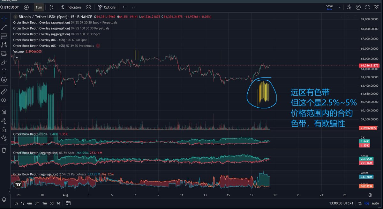
Task: Open the emoji icons tool
Action: 4,80
